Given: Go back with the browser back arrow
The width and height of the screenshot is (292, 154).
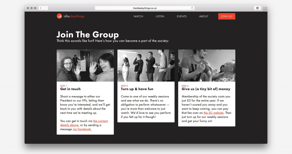Looking at the screenshot, I should tap(41, 8).
